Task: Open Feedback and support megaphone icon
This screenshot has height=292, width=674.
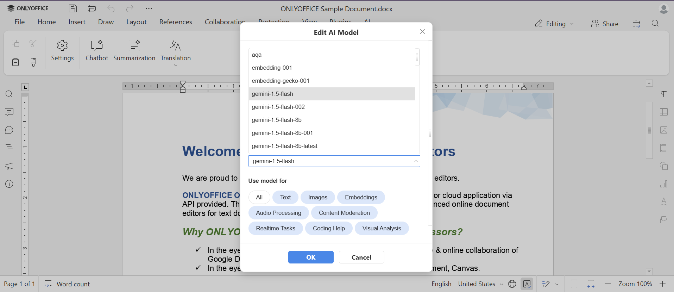Action: 9,166
